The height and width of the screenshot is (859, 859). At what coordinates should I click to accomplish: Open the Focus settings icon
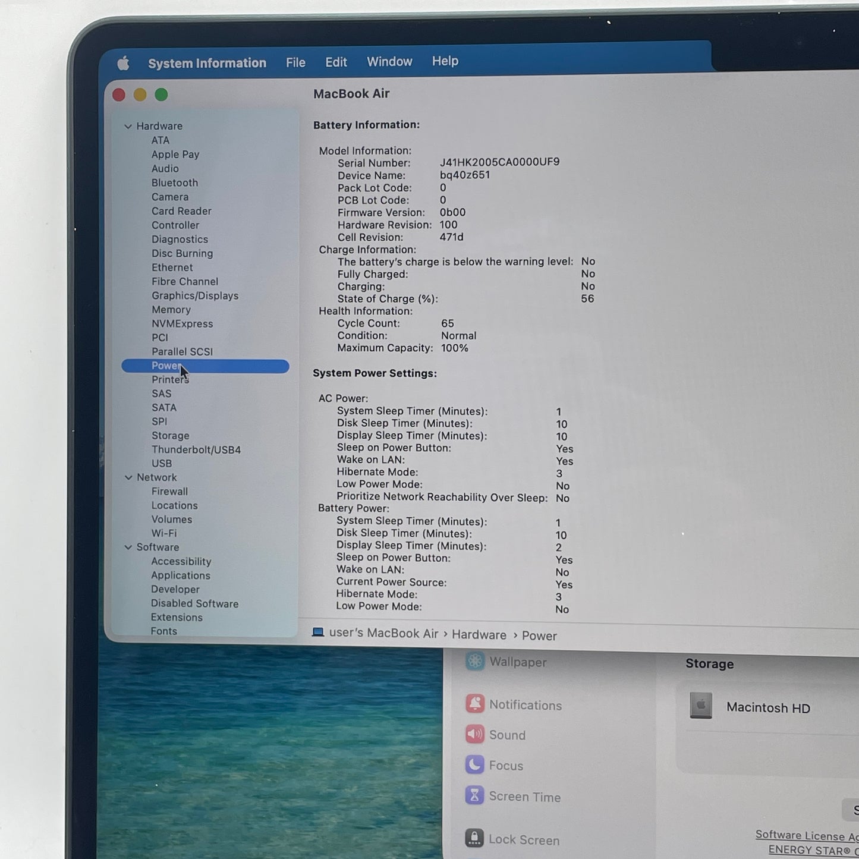click(x=474, y=765)
